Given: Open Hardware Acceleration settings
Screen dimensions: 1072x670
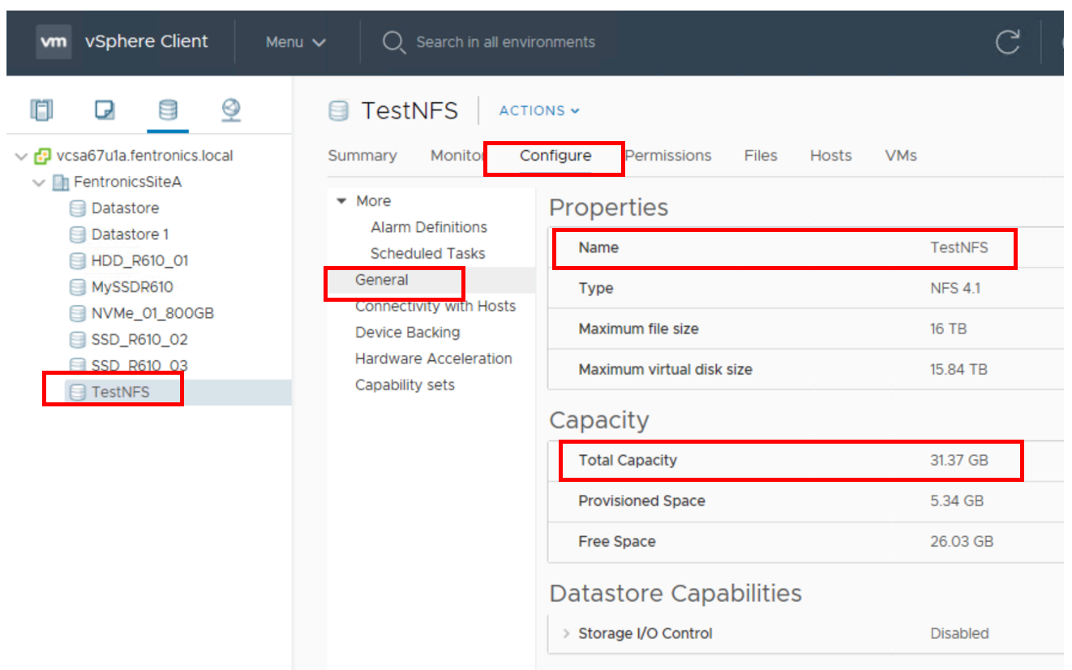Looking at the screenshot, I should point(434,359).
